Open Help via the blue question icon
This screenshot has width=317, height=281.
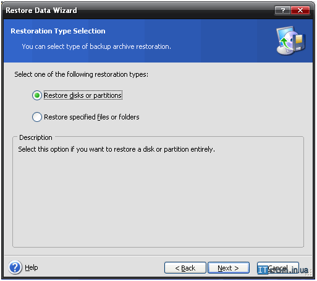pos(15,267)
